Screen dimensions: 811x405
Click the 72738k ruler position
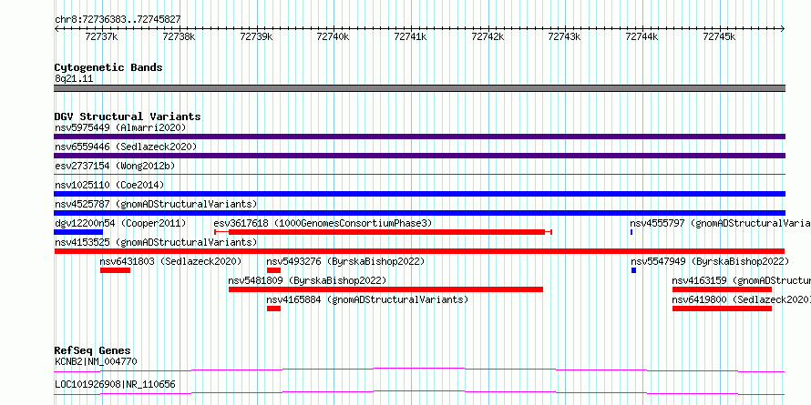tap(179, 36)
